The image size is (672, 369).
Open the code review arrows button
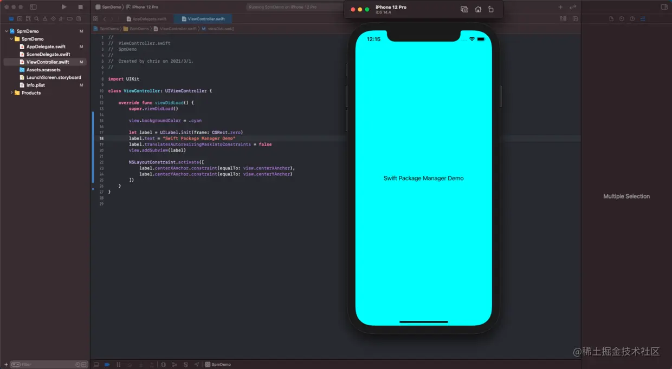(572, 7)
